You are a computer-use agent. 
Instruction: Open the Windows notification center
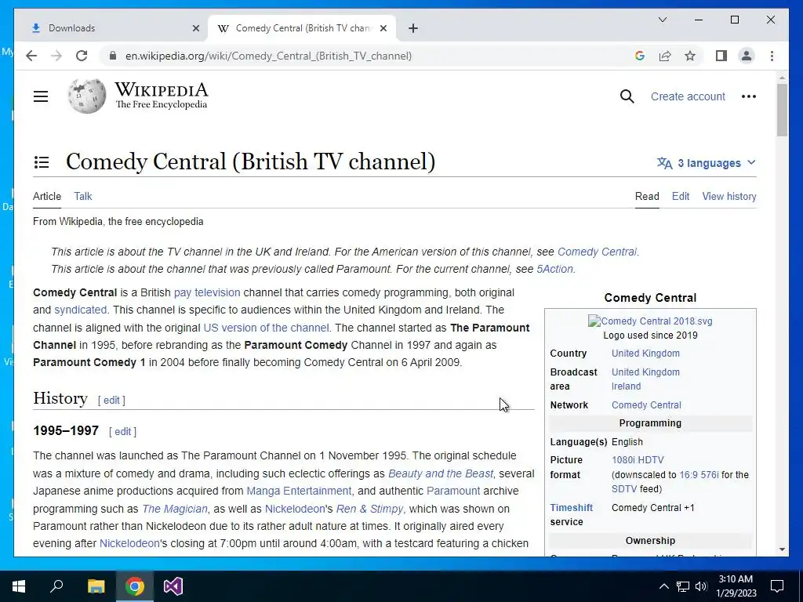[777, 586]
